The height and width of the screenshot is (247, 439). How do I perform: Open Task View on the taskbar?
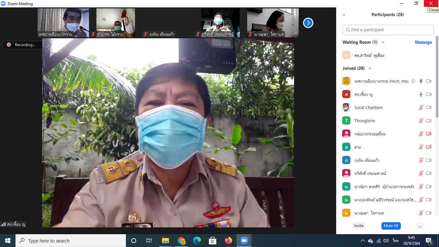[x=149, y=241]
